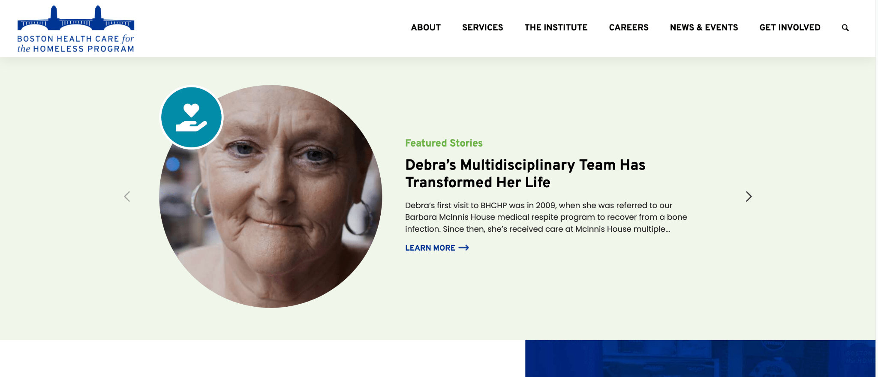Advance to the next featured story
The width and height of the screenshot is (878, 377).
pyautogui.click(x=749, y=196)
